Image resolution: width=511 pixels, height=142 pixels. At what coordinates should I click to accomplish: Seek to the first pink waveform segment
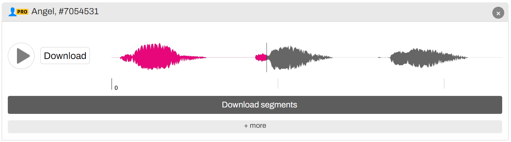pyautogui.click(x=159, y=57)
